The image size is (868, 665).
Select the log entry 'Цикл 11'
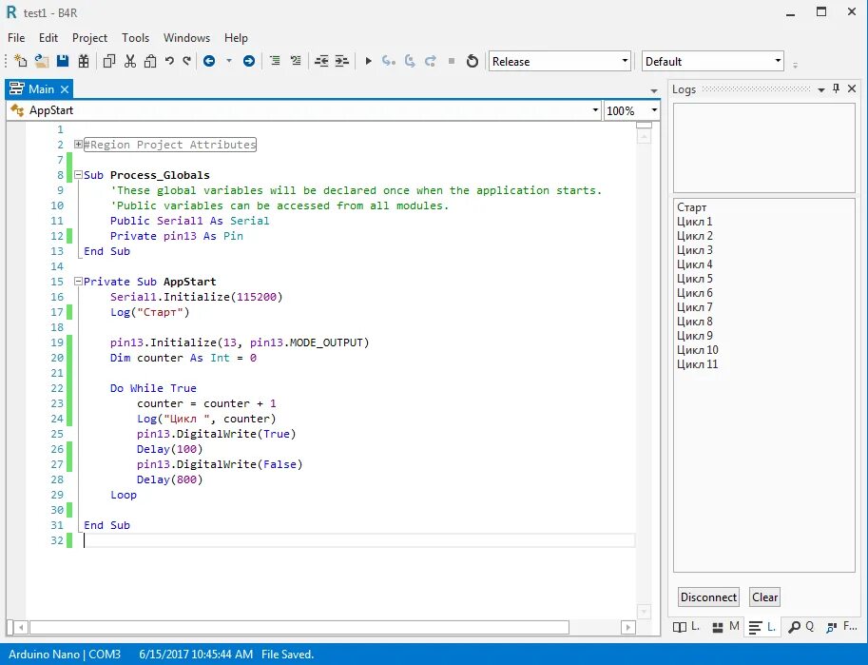(x=698, y=364)
